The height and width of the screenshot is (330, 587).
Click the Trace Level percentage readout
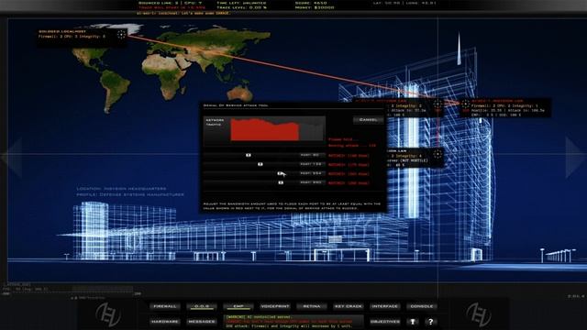tap(242, 7)
